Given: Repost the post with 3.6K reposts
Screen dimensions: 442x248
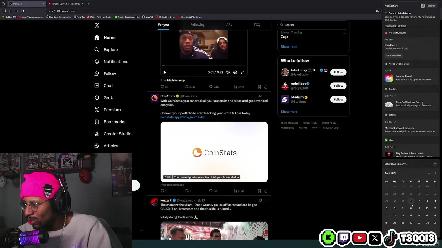Looking at the screenshot, I should pyautogui.click(x=190, y=87).
